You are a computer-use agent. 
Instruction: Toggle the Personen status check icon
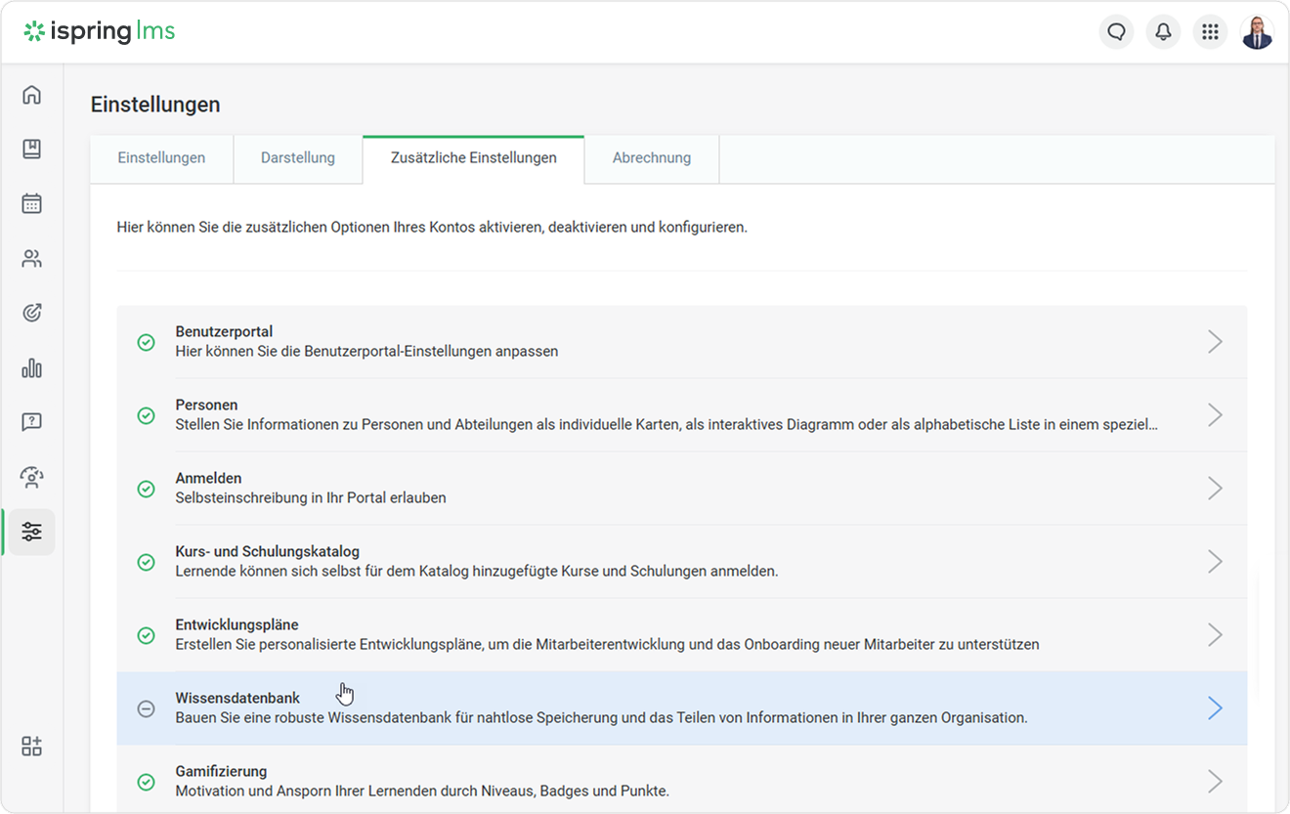(x=146, y=415)
